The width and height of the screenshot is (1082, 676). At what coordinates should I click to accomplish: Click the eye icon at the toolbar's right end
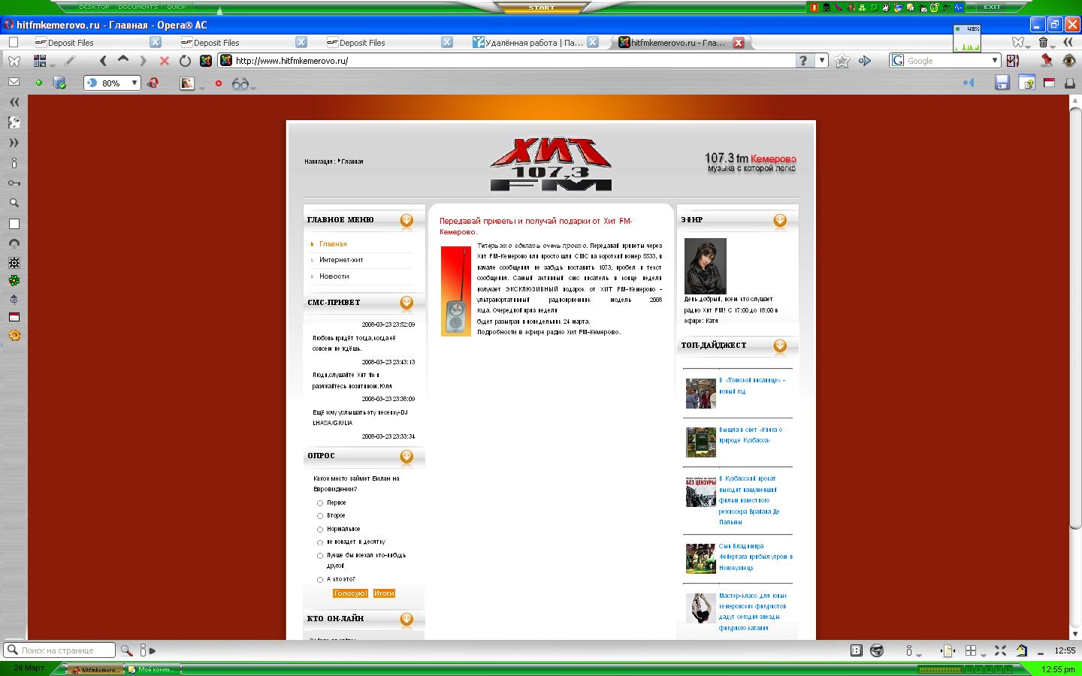[1069, 61]
